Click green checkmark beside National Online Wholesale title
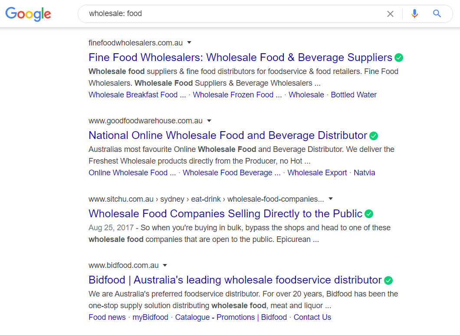The height and width of the screenshot is (335, 460). coord(374,136)
